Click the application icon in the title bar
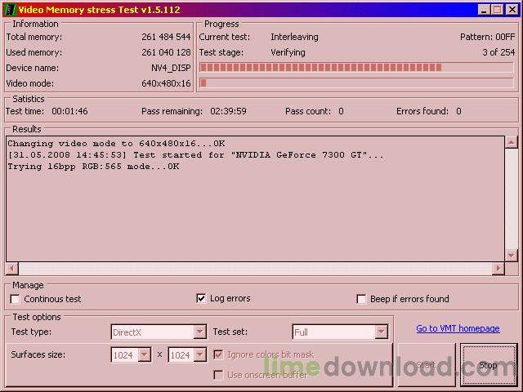The height and width of the screenshot is (392, 523). pos(9,9)
